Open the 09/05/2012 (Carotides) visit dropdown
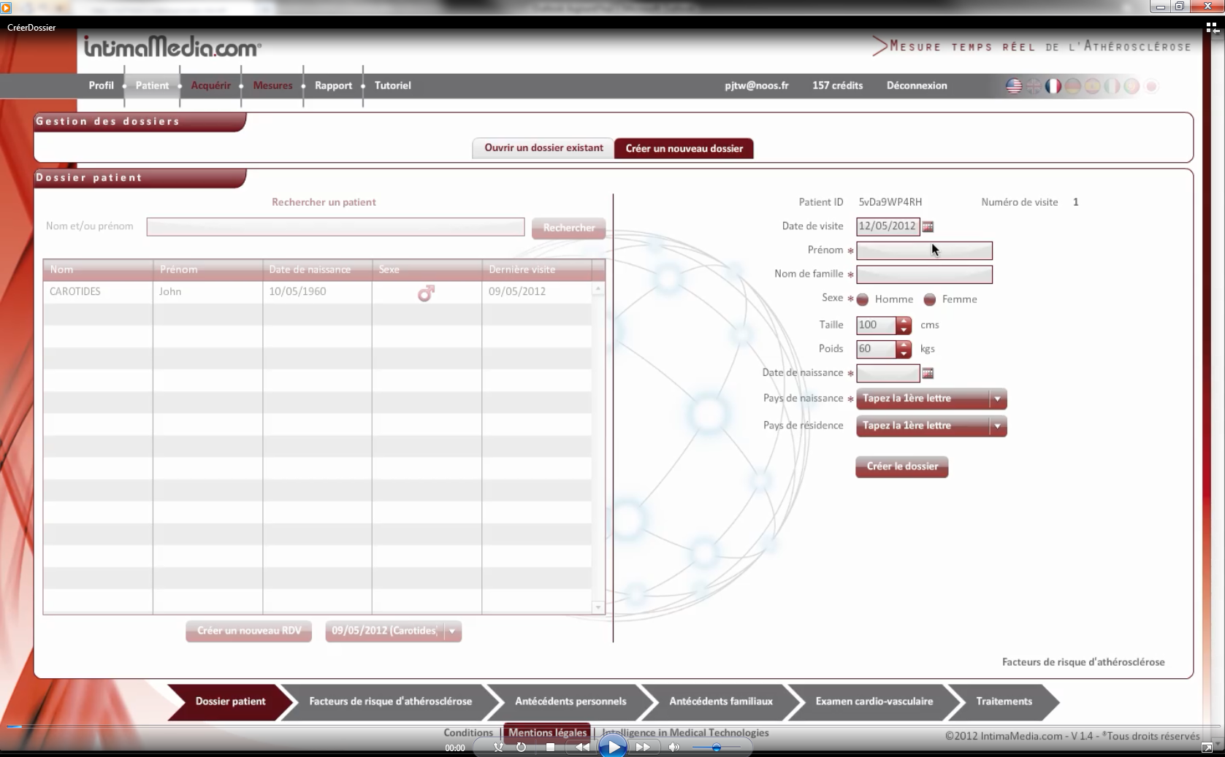The height and width of the screenshot is (757, 1225). [452, 631]
